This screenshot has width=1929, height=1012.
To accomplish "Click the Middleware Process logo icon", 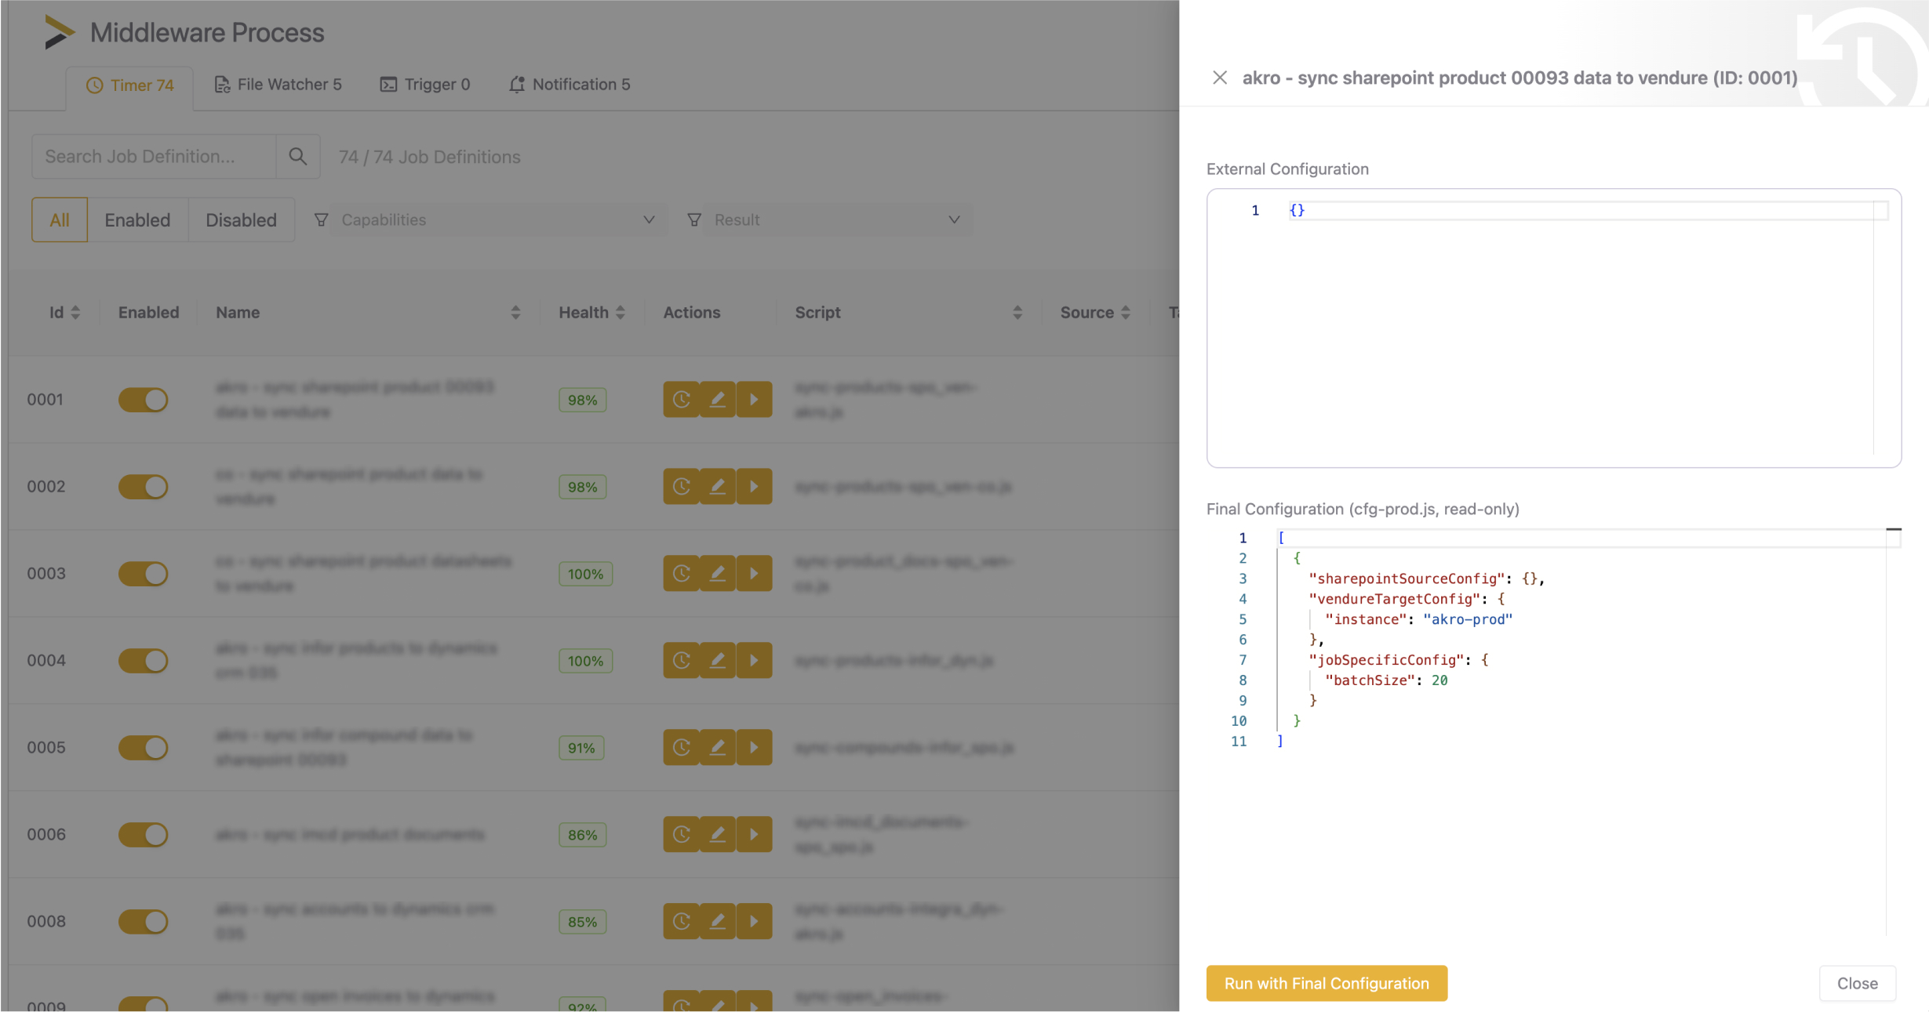I will [x=59, y=32].
